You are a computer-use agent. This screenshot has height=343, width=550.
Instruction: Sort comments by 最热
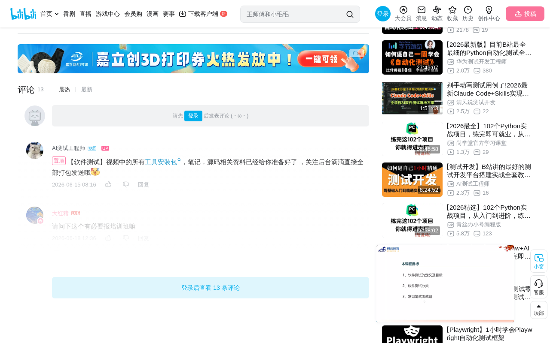click(64, 90)
